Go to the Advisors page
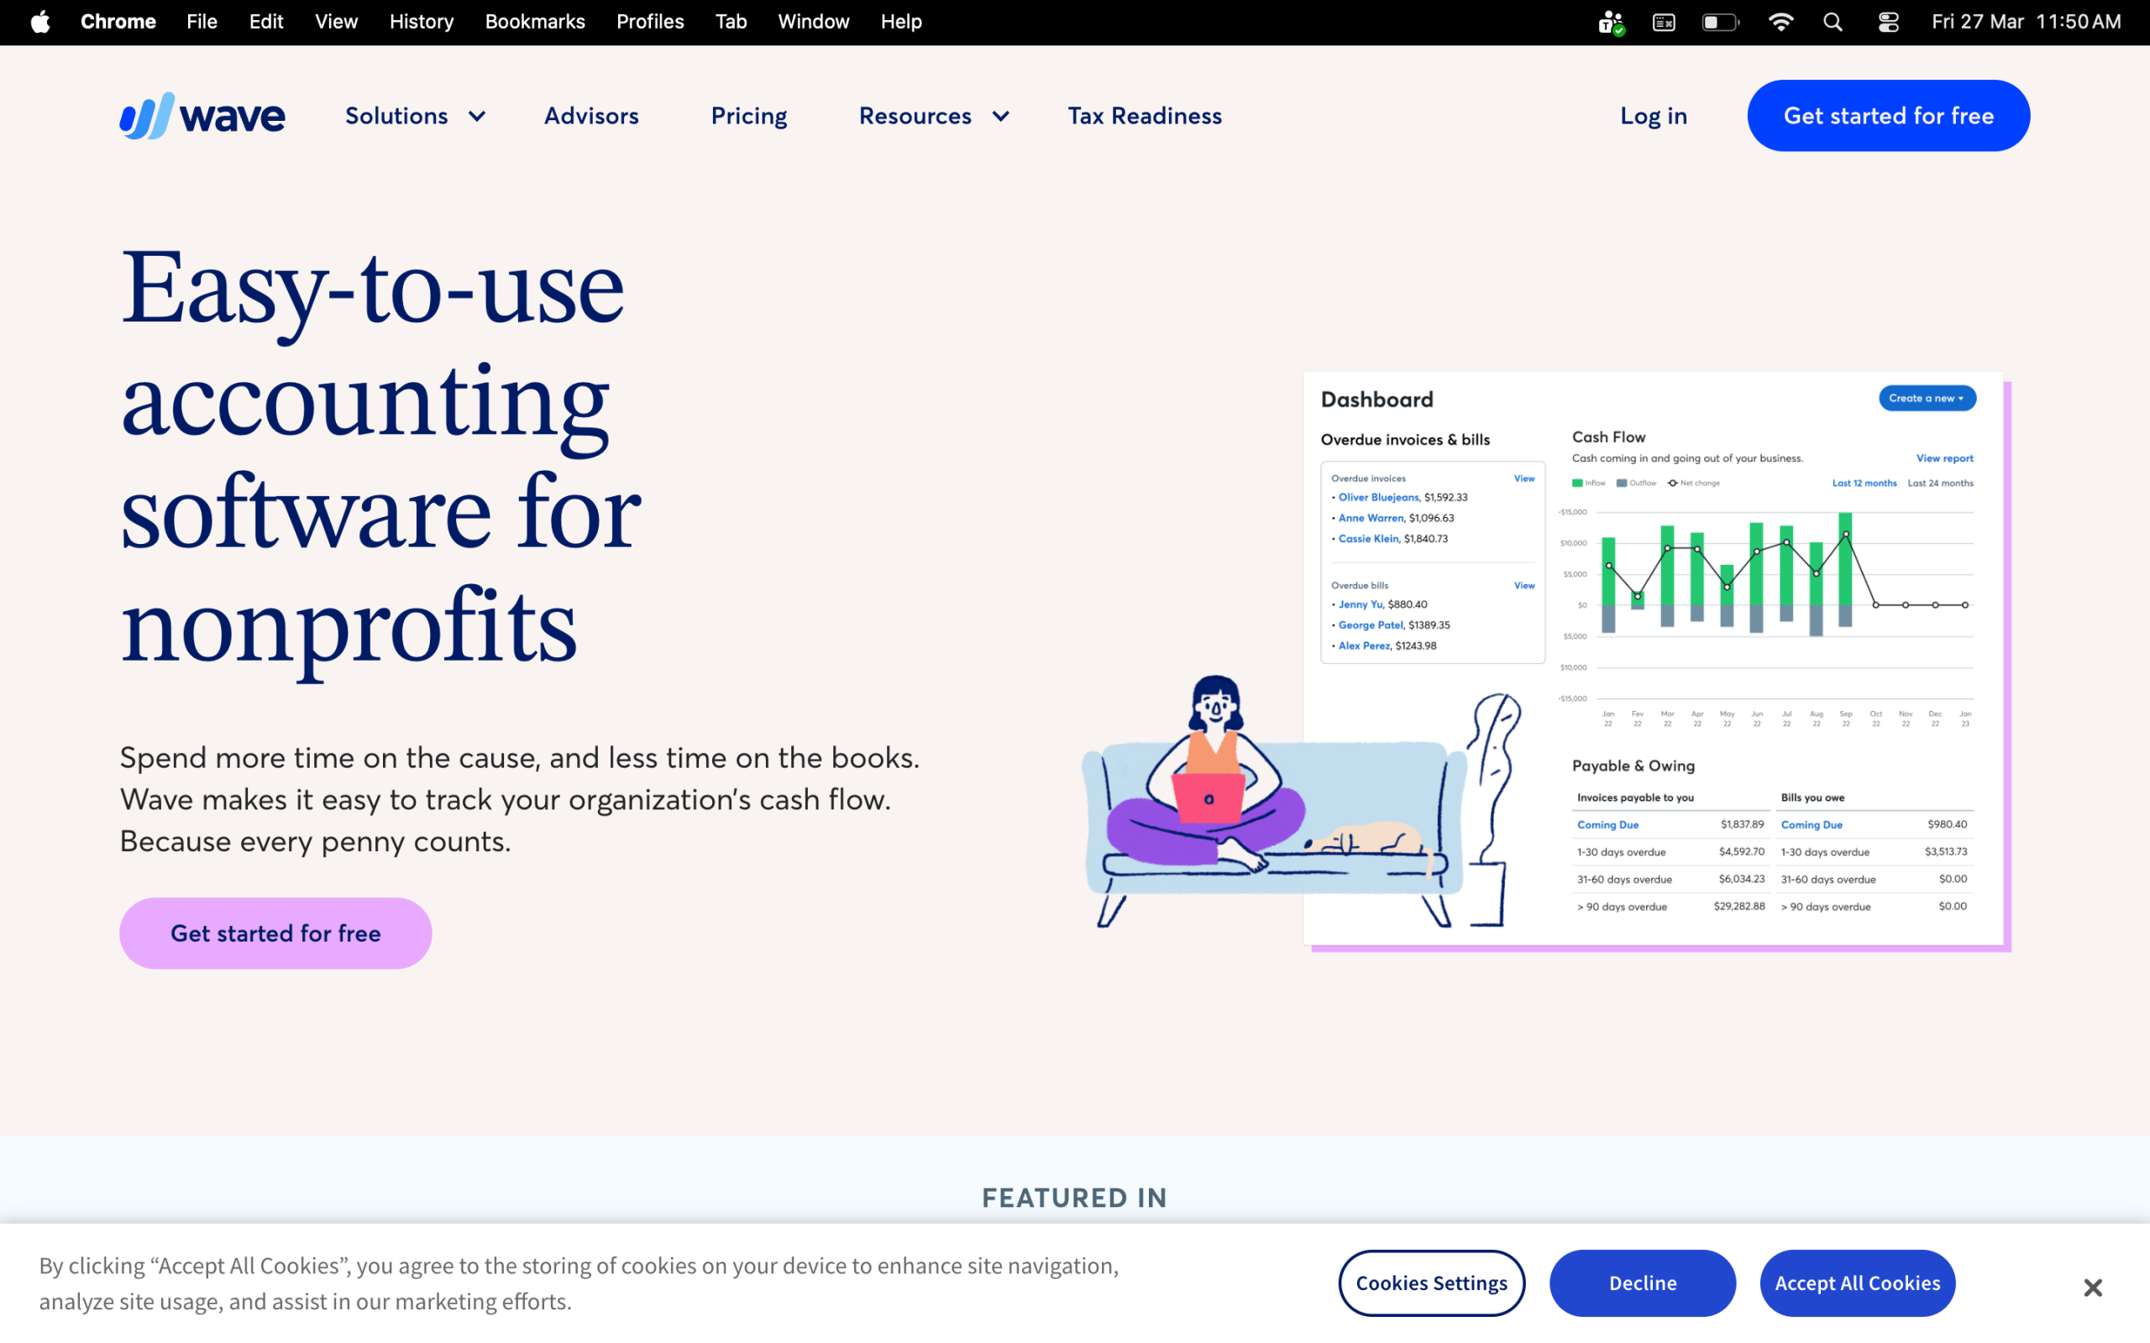Image resolution: width=2150 pixels, height=1343 pixels. pyautogui.click(x=590, y=116)
